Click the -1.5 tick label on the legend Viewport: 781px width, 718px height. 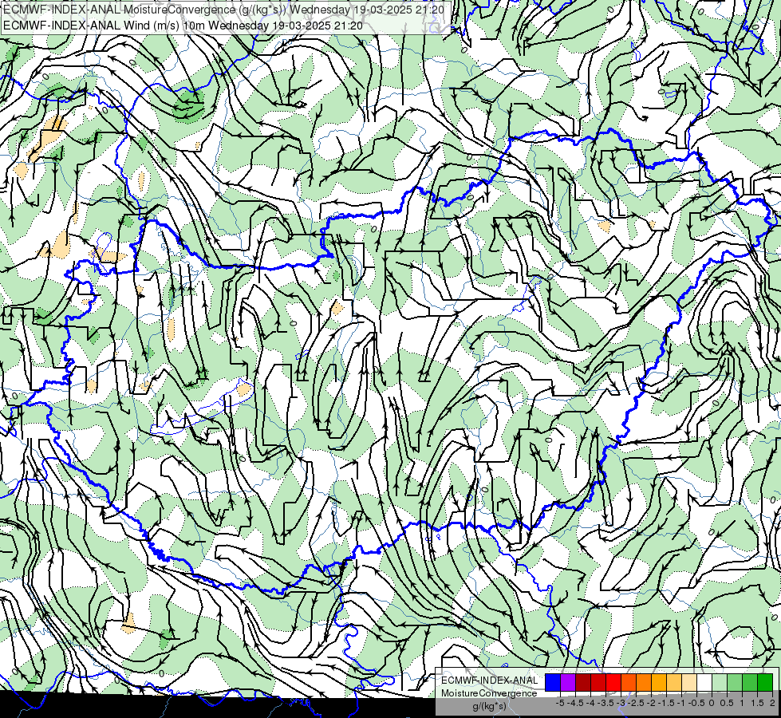point(666,703)
